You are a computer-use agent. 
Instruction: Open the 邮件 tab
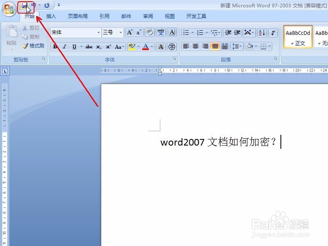point(126,16)
